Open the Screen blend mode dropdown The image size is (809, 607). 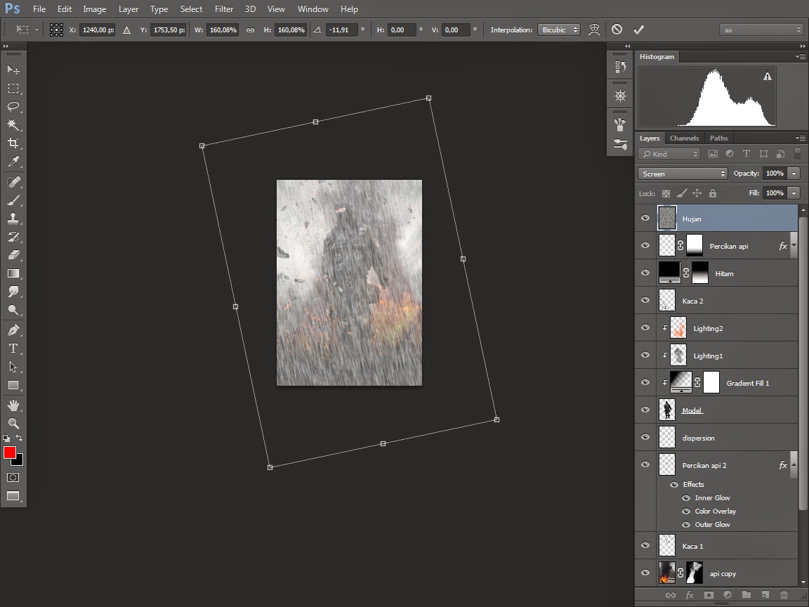[x=683, y=174]
